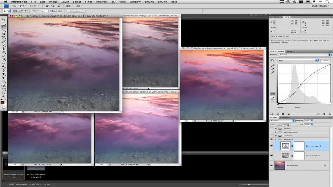The height and width of the screenshot is (187, 333).
Task: Expand the vibrance layer group
Action: click(276, 136)
